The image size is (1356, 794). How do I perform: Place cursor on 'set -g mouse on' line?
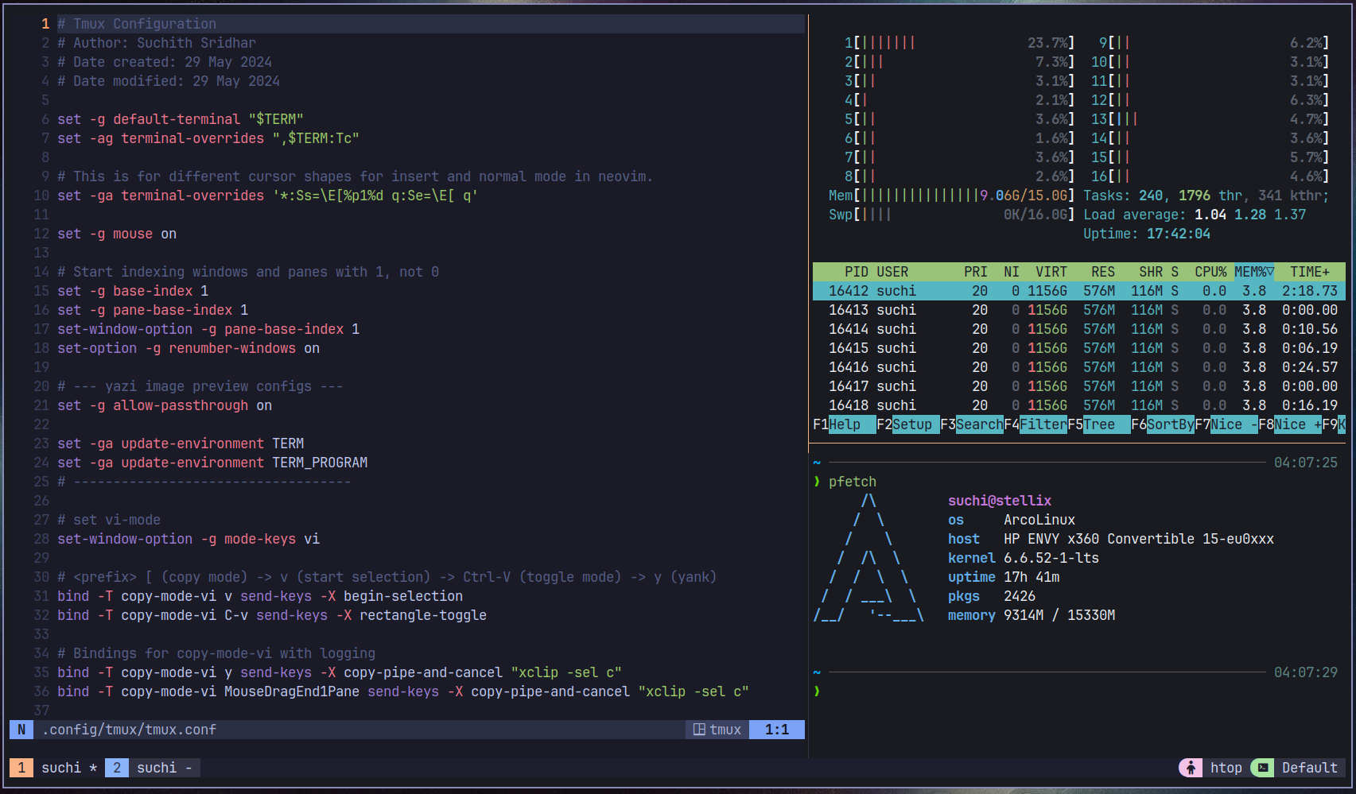[x=117, y=234]
